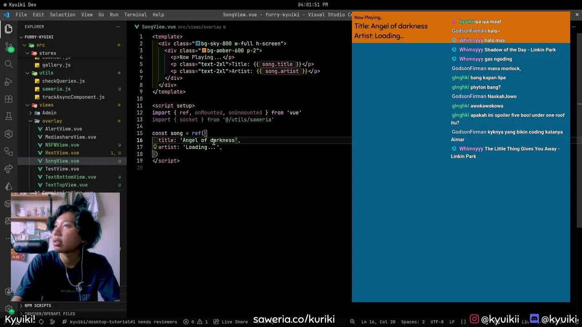This screenshot has height=327, width=582.
Task: Click line number 10 in the gutter
Action: (x=140, y=99)
